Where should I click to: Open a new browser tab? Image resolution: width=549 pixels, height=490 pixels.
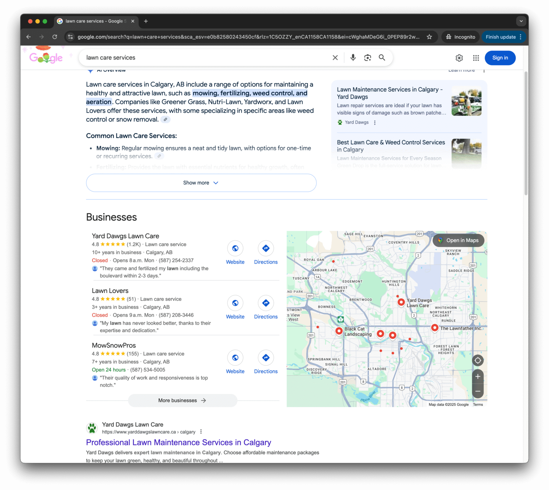(146, 21)
